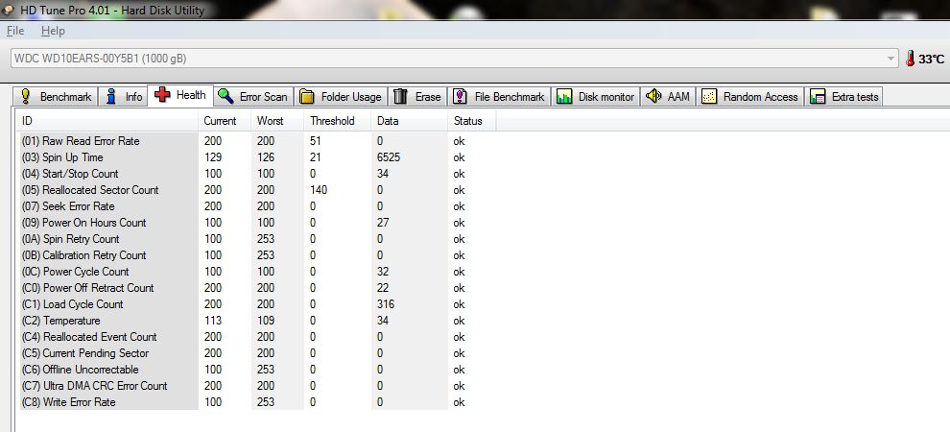
Task: Switch to the Disk monitor tab
Action: click(x=596, y=96)
